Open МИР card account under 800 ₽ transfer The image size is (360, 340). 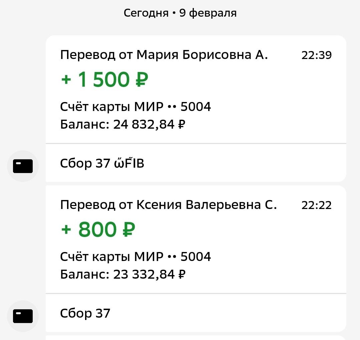point(135,257)
